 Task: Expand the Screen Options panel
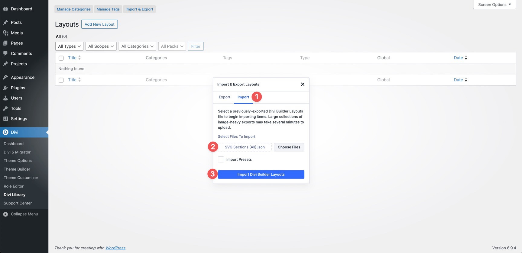pyautogui.click(x=494, y=5)
